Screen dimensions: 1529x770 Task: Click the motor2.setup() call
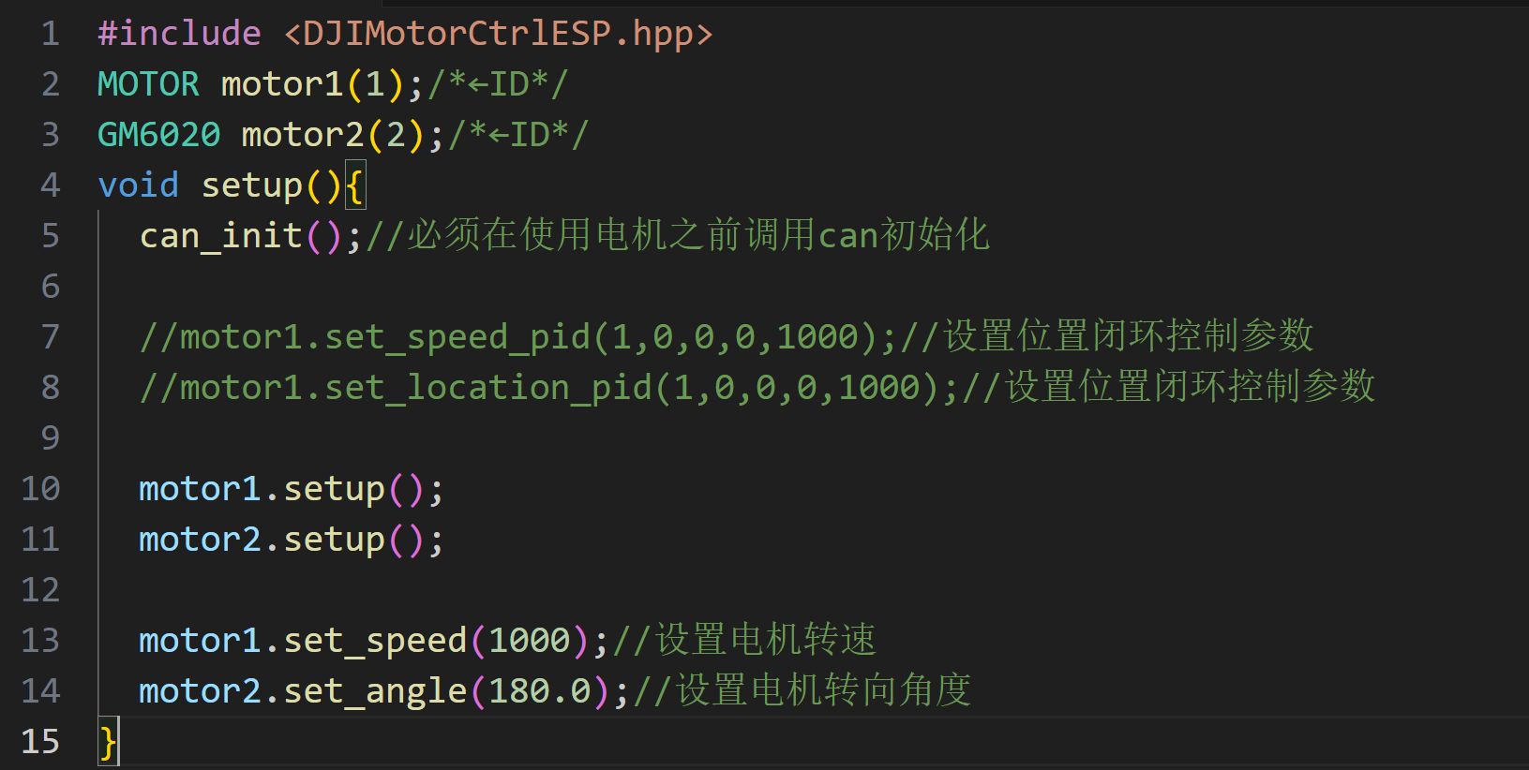292,540
